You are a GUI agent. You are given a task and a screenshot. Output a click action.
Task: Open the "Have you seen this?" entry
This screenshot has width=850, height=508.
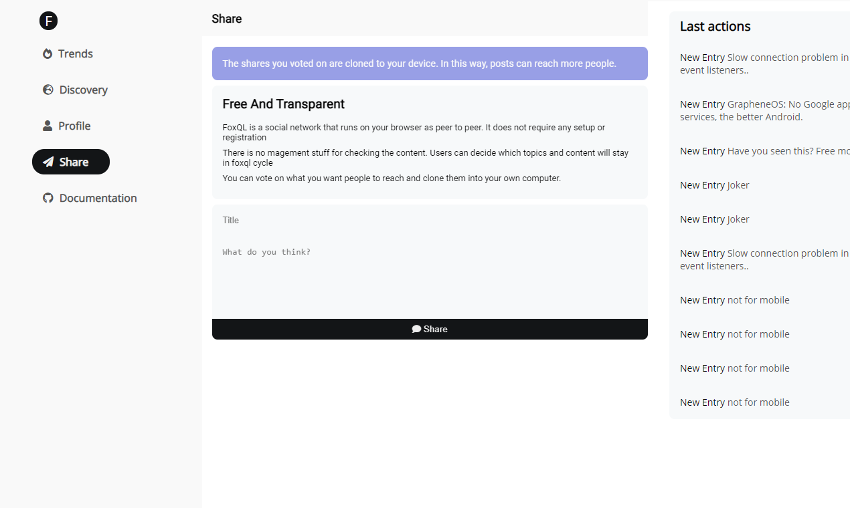click(x=763, y=151)
